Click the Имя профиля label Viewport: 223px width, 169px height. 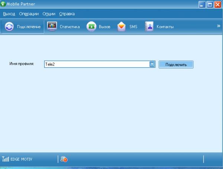[x=22, y=64]
